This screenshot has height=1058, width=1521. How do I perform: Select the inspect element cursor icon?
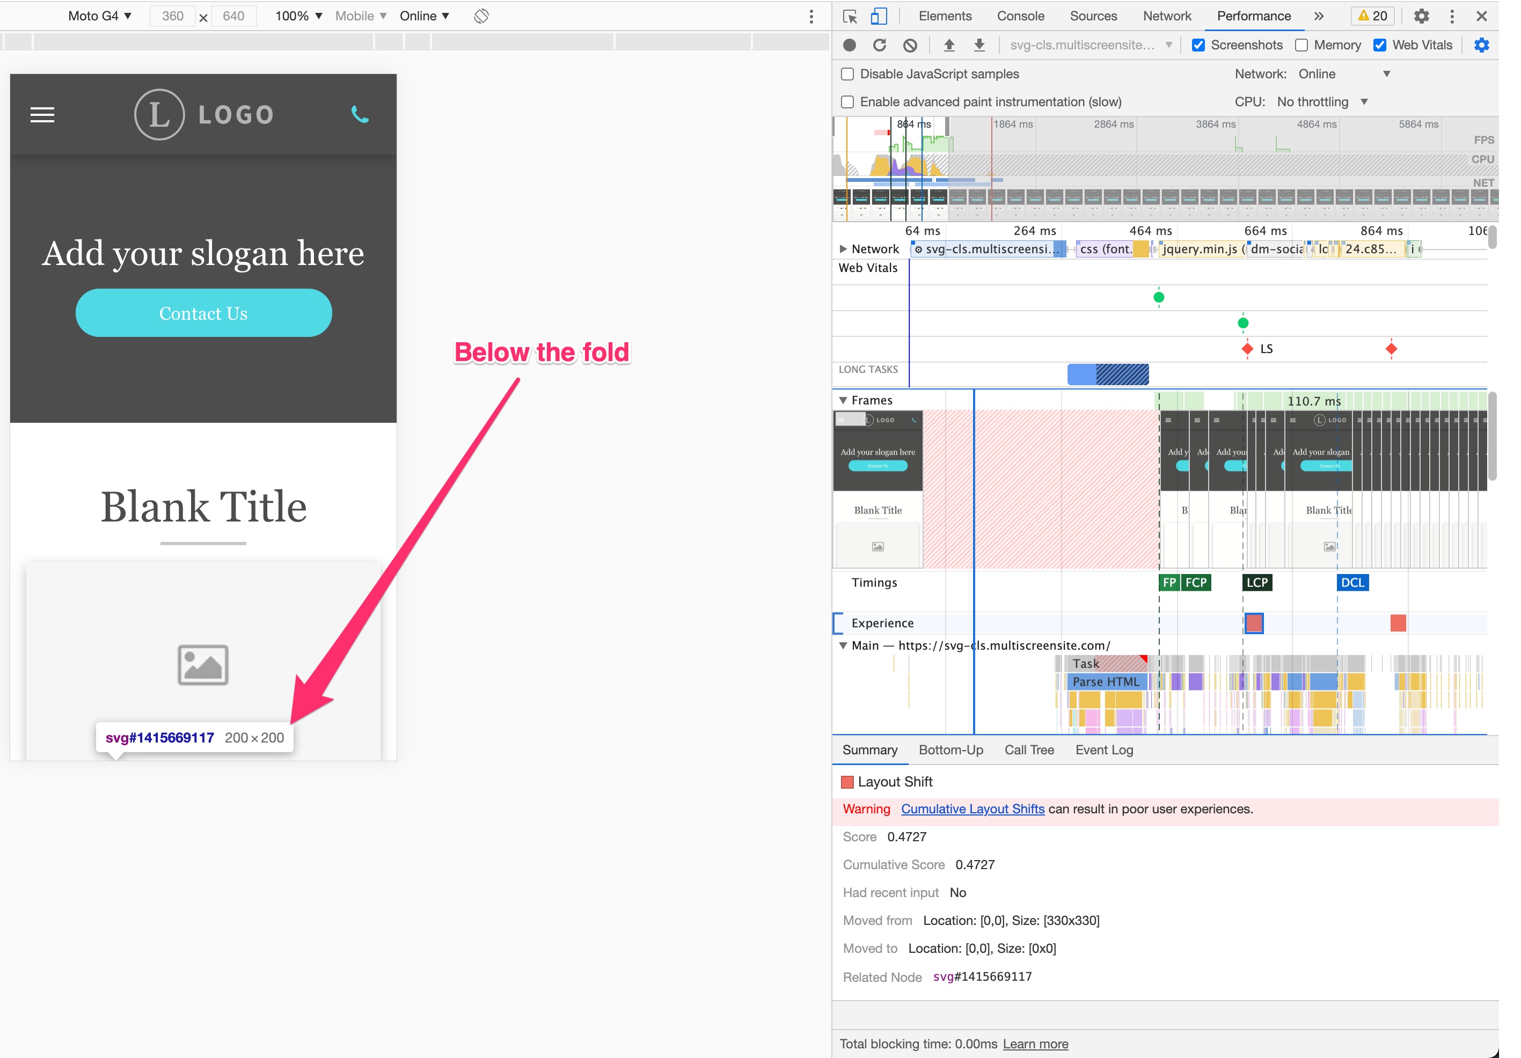(x=849, y=16)
